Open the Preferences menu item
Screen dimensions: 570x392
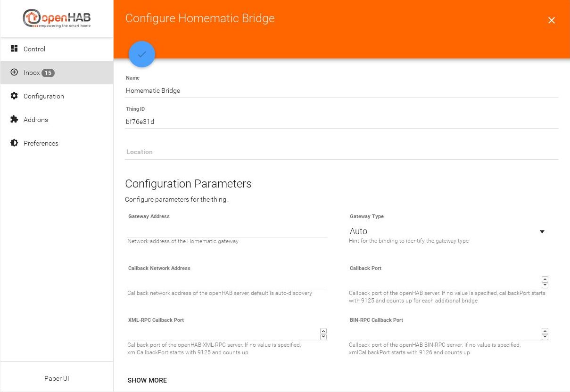57,143
